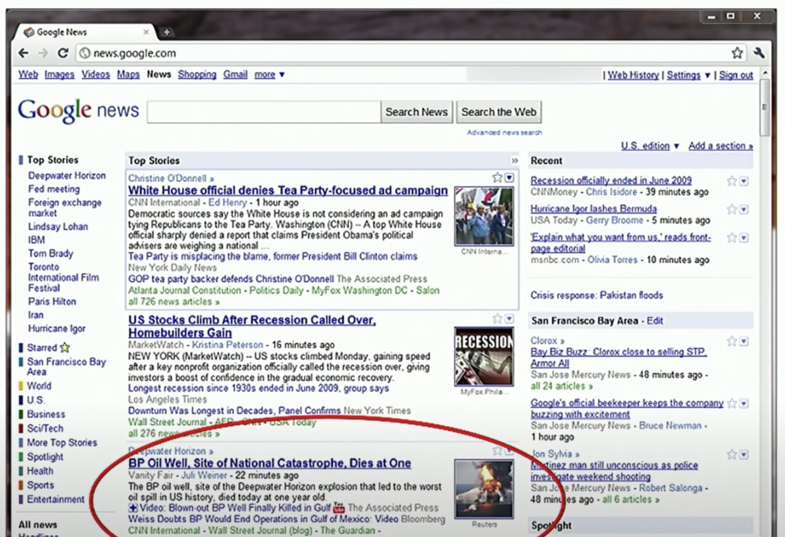Go back with the browser back arrow
Screen dimensions: 785x537
[x=23, y=53]
